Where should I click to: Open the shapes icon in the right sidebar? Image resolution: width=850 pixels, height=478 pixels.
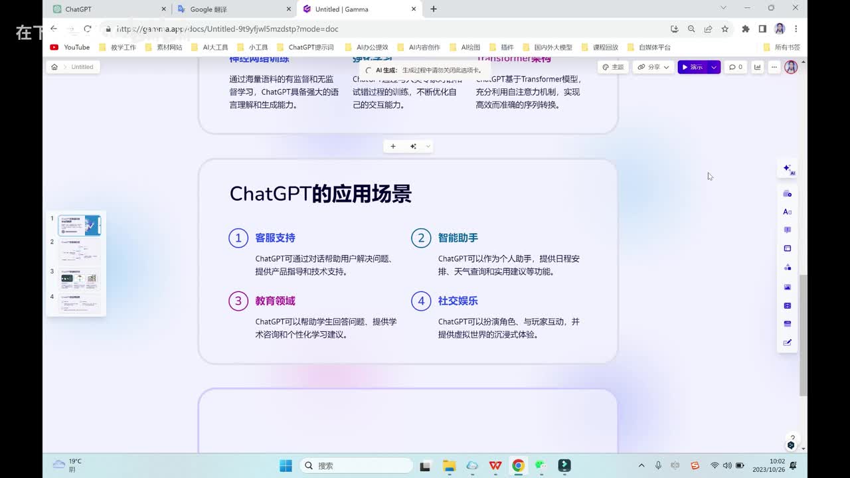[788, 267]
